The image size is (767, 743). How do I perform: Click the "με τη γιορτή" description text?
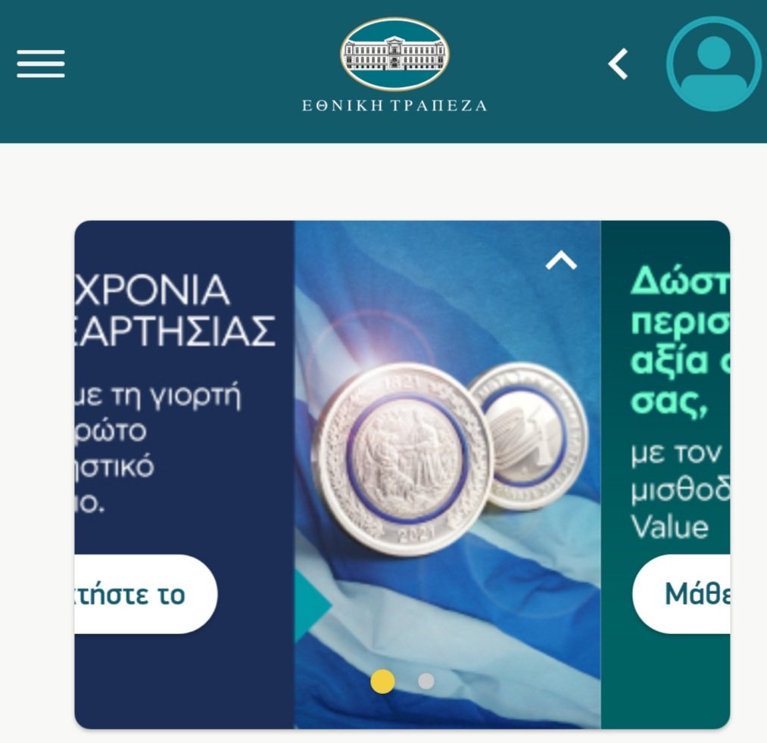pos(157,394)
